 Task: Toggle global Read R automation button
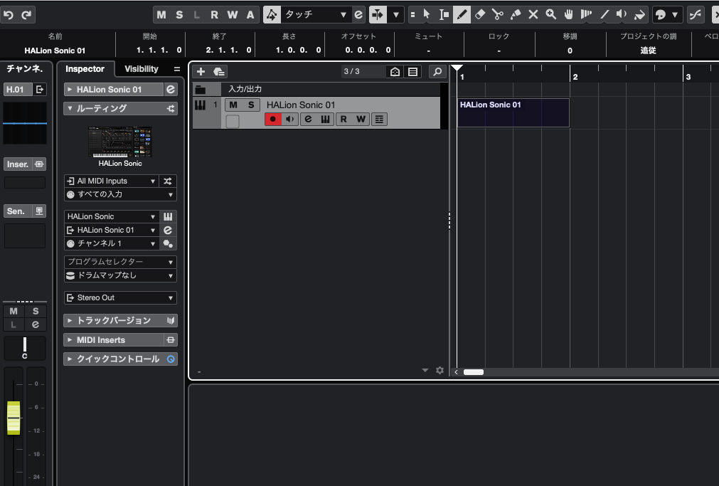(214, 15)
